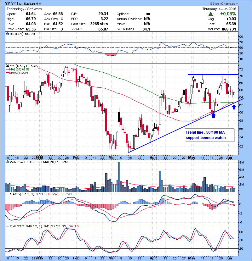The height and width of the screenshot is (261, 252).
Task: Click the header Volume value 868,731
Action: point(229,29)
